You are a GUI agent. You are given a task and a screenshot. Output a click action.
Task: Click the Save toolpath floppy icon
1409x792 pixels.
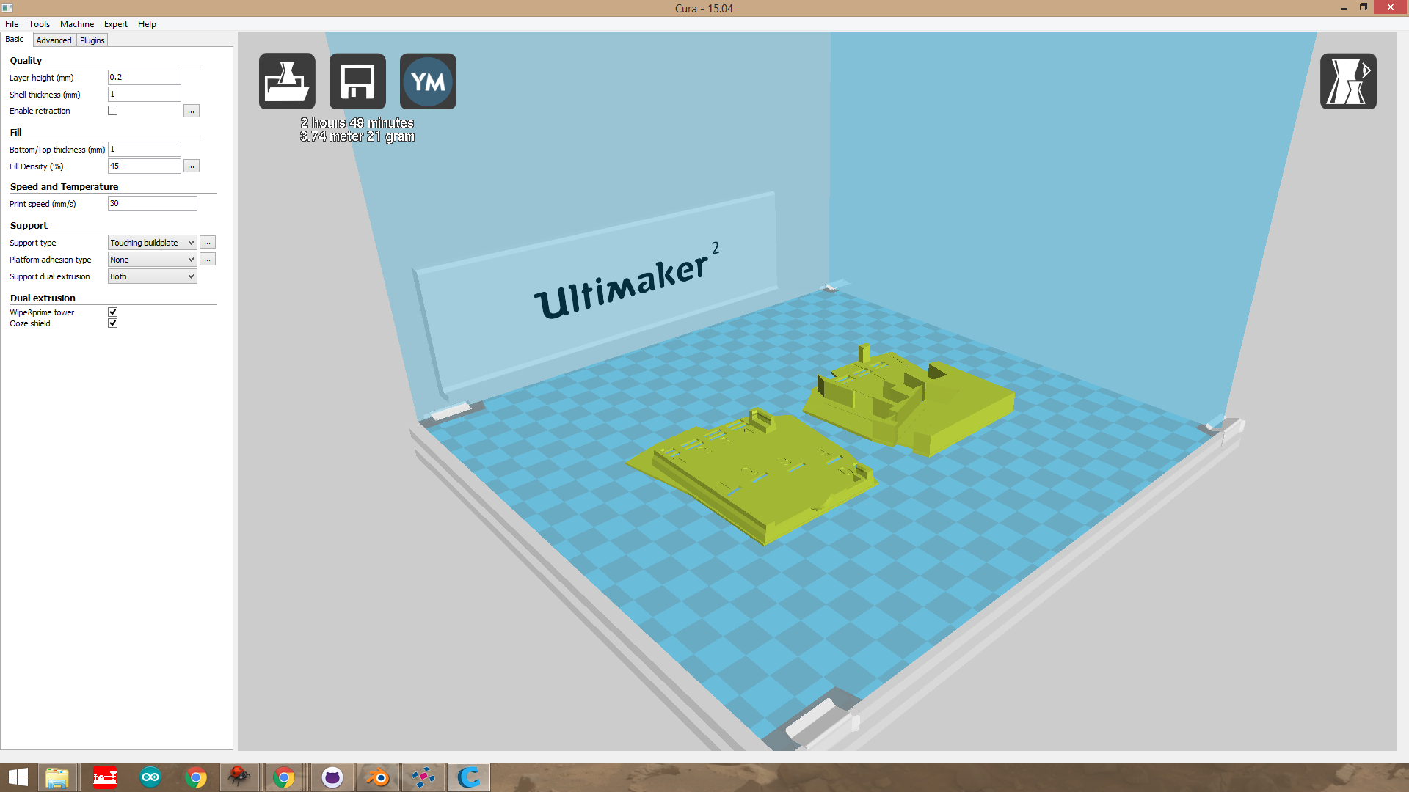[x=357, y=81]
